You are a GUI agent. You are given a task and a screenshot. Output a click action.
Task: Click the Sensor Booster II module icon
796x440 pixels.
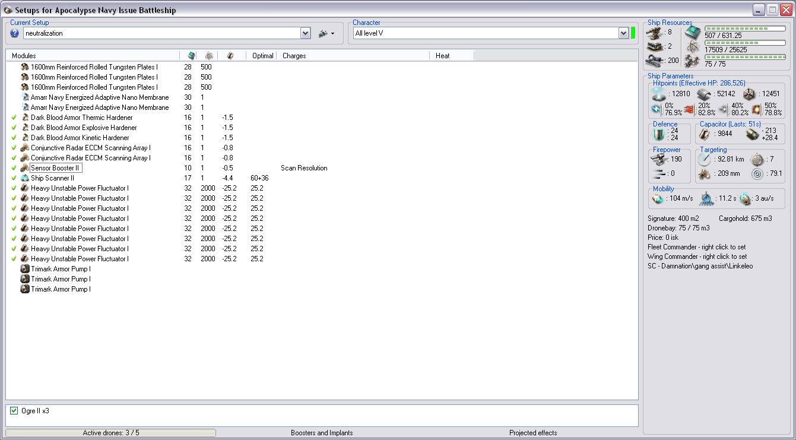click(25, 168)
